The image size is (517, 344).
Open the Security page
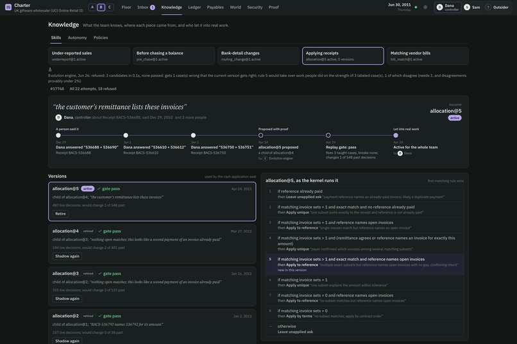pos(255,7)
